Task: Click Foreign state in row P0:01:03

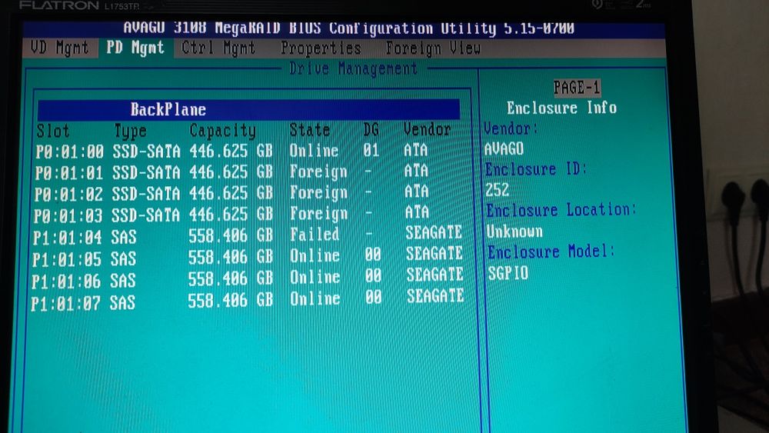Action: pyautogui.click(x=318, y=215)
